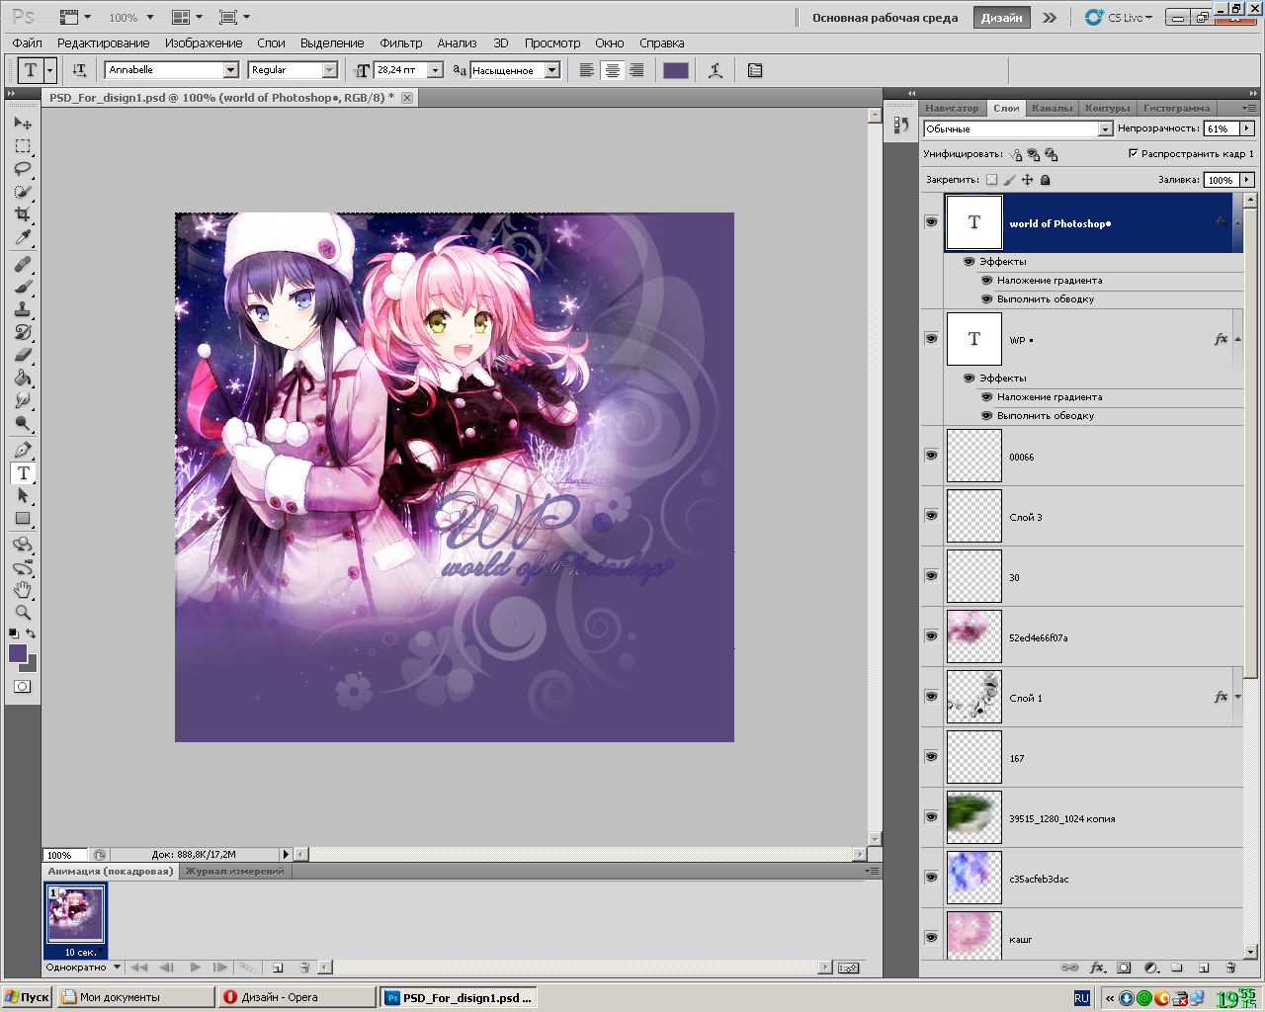This screenshot has height=1012, width=1265.
Task: Collapse effects of WP layer
Action: click(x=1237, y=339)
